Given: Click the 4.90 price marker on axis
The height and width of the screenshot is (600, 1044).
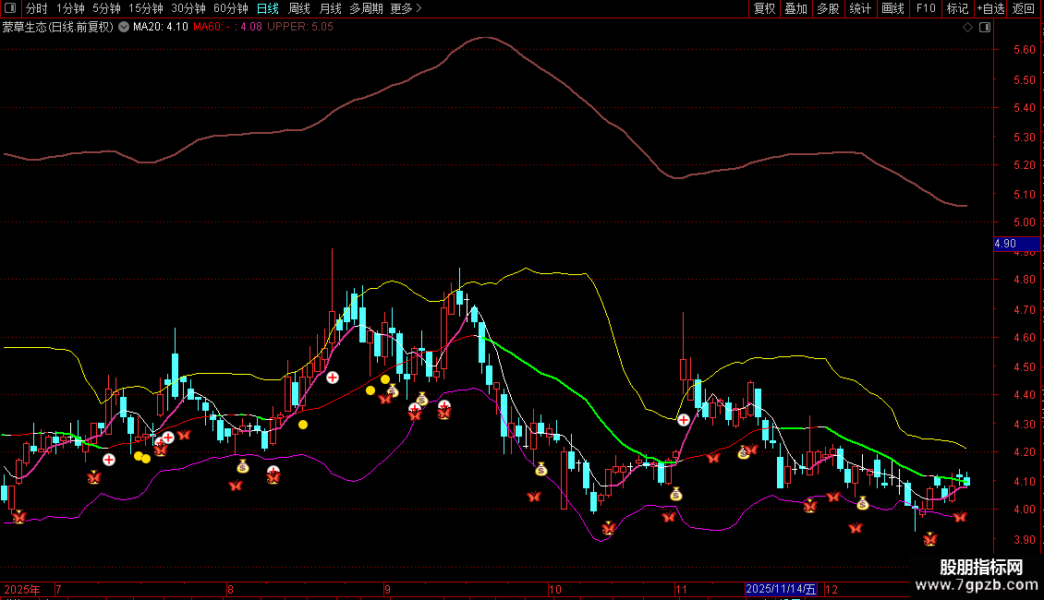Looking at the screenshot, I should (x=1004, y=244).
